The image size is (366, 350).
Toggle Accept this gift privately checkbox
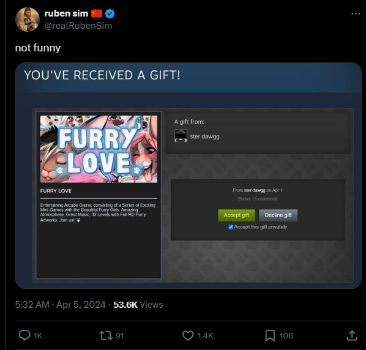231,227
